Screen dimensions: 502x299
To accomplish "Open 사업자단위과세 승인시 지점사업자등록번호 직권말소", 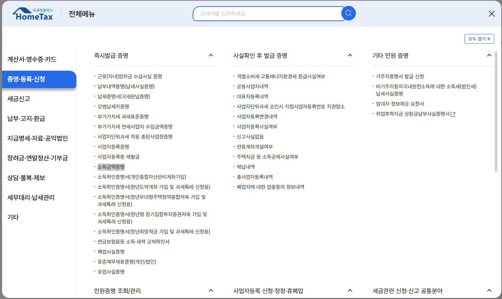I will coord(291,106).
